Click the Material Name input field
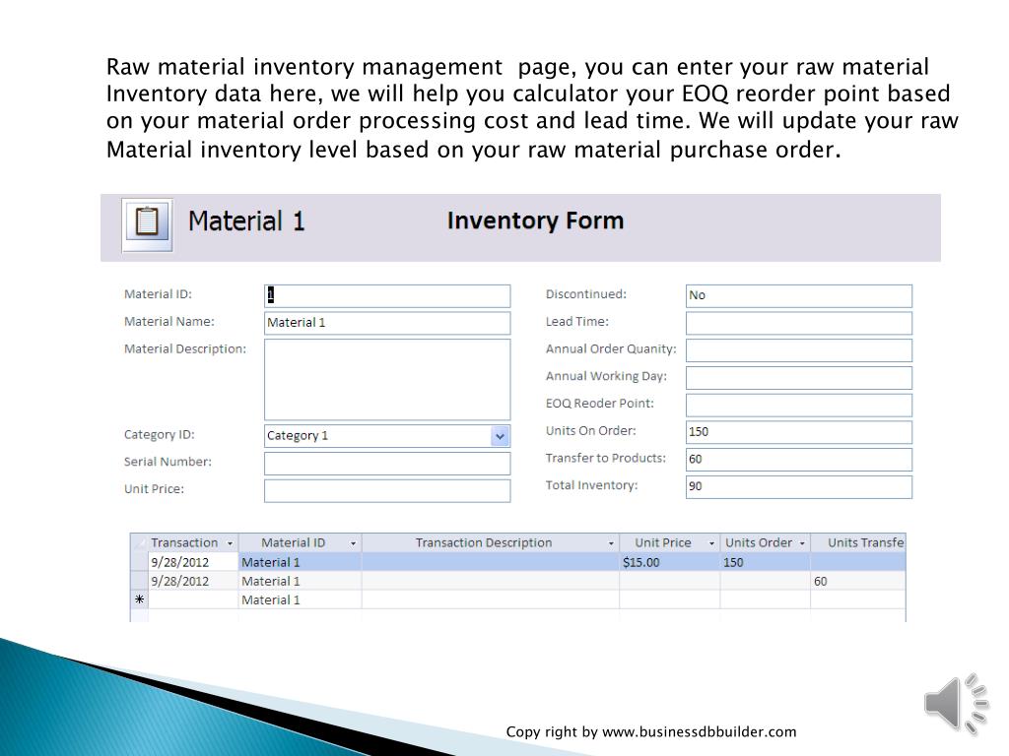 (x=386, y=323)
